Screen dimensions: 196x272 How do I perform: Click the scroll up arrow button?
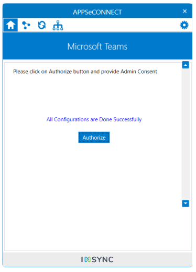click(x=186, y=65)
